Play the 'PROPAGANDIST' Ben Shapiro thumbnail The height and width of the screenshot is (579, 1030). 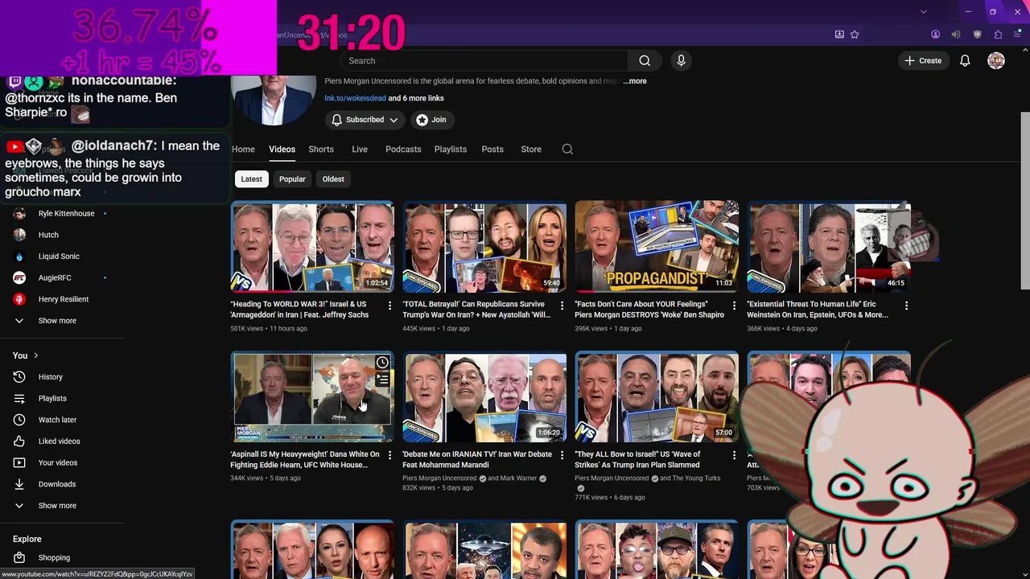657,246
